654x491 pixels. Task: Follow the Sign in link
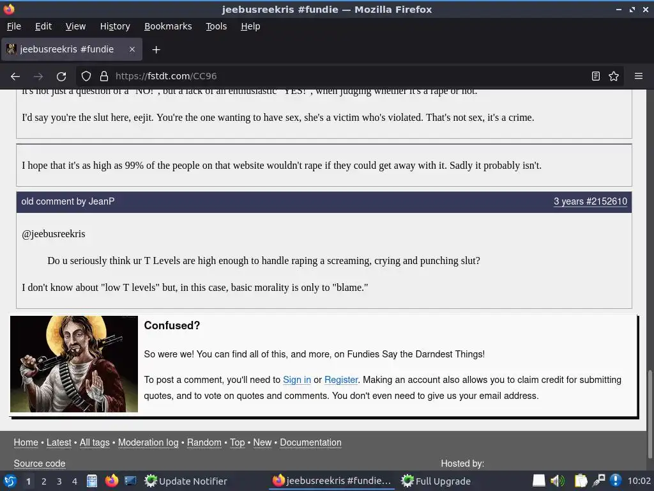point(297,380)
